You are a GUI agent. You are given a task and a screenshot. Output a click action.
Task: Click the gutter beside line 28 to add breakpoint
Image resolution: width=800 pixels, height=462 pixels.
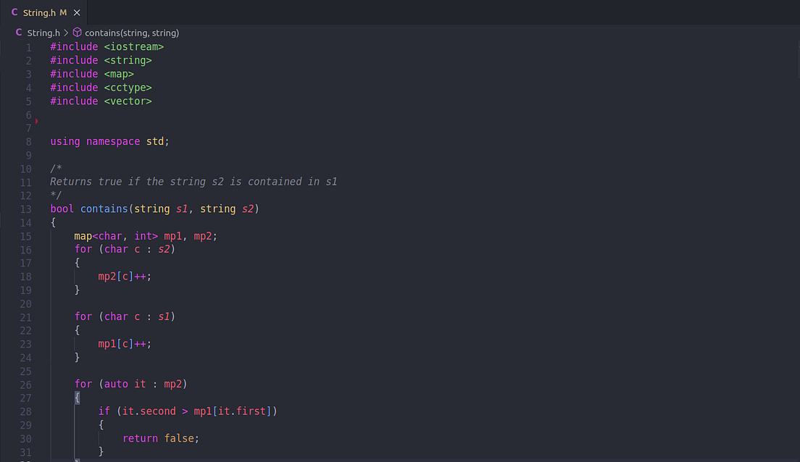38,411
